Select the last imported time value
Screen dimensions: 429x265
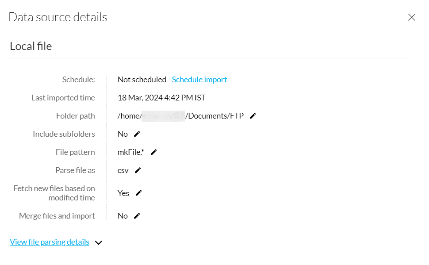(x=161, y=98)
